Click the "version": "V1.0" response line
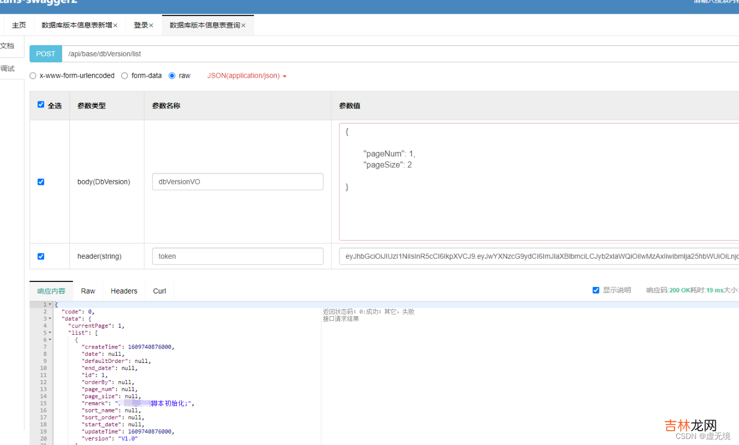The image size is (739, 445). [x=109, y=439]
